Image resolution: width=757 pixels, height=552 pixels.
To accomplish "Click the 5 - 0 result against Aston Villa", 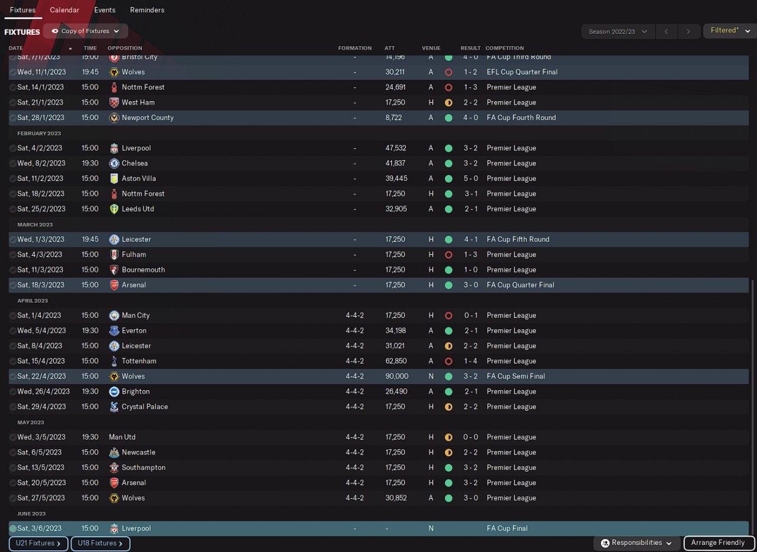I will 471,178.
